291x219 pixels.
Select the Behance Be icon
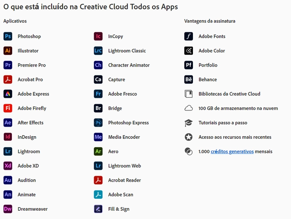pos(189,80)
